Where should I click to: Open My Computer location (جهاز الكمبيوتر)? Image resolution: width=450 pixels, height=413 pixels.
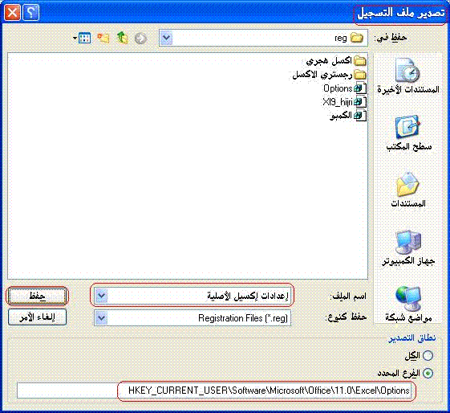[x=407, y=248]
